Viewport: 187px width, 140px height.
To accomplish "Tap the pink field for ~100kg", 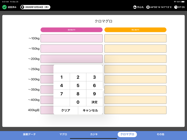I will click(x=72, y=38).
